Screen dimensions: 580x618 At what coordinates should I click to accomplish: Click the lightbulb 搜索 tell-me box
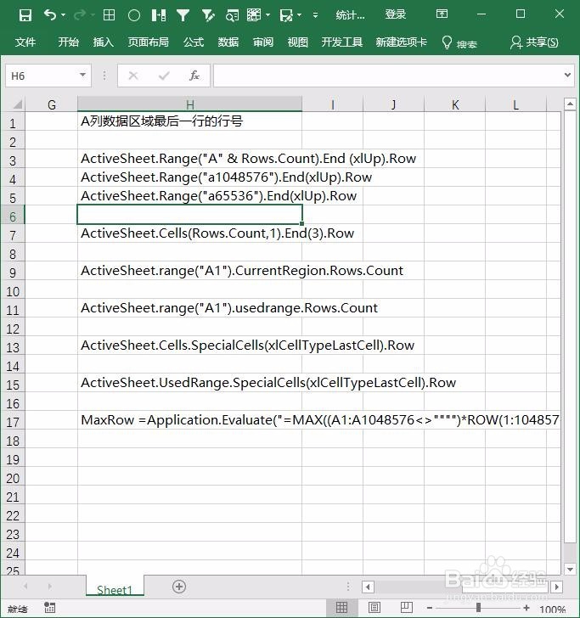459,42
